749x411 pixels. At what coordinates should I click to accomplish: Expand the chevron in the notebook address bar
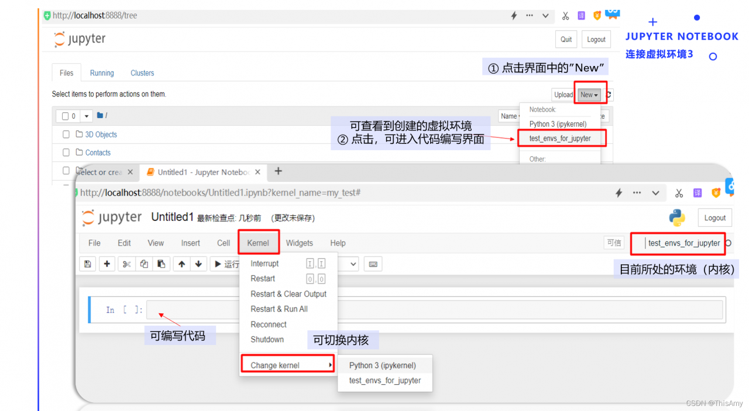pyautogui.click(x=655, y=193)
